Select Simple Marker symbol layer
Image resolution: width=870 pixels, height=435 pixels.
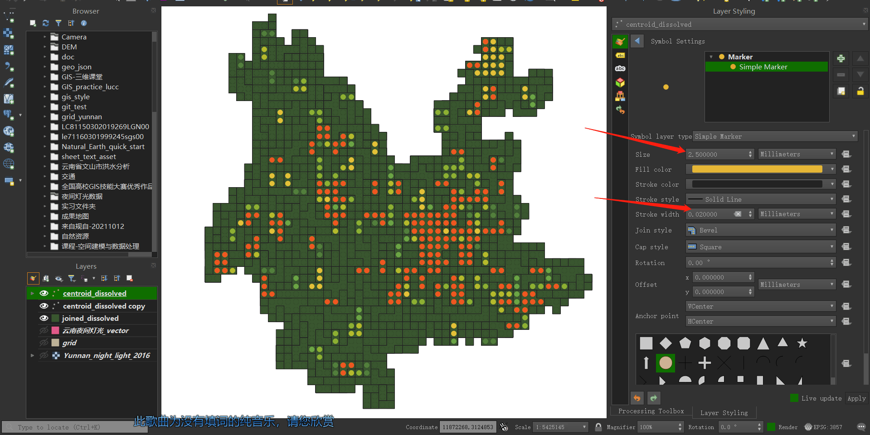click(767, 67)
